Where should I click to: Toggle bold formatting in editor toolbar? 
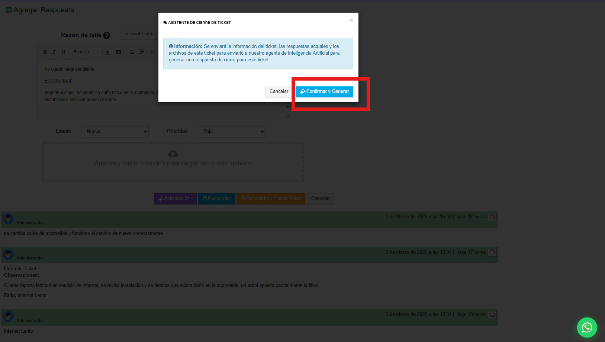point(45,52)
